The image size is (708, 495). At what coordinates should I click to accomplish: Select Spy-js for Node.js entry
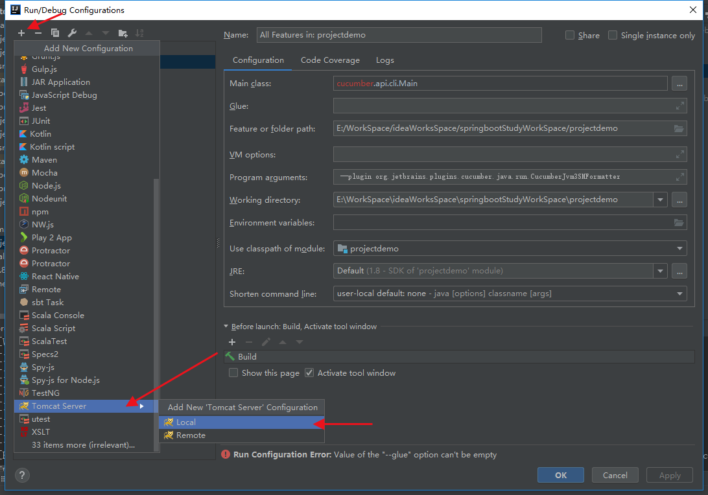point(84,380)
